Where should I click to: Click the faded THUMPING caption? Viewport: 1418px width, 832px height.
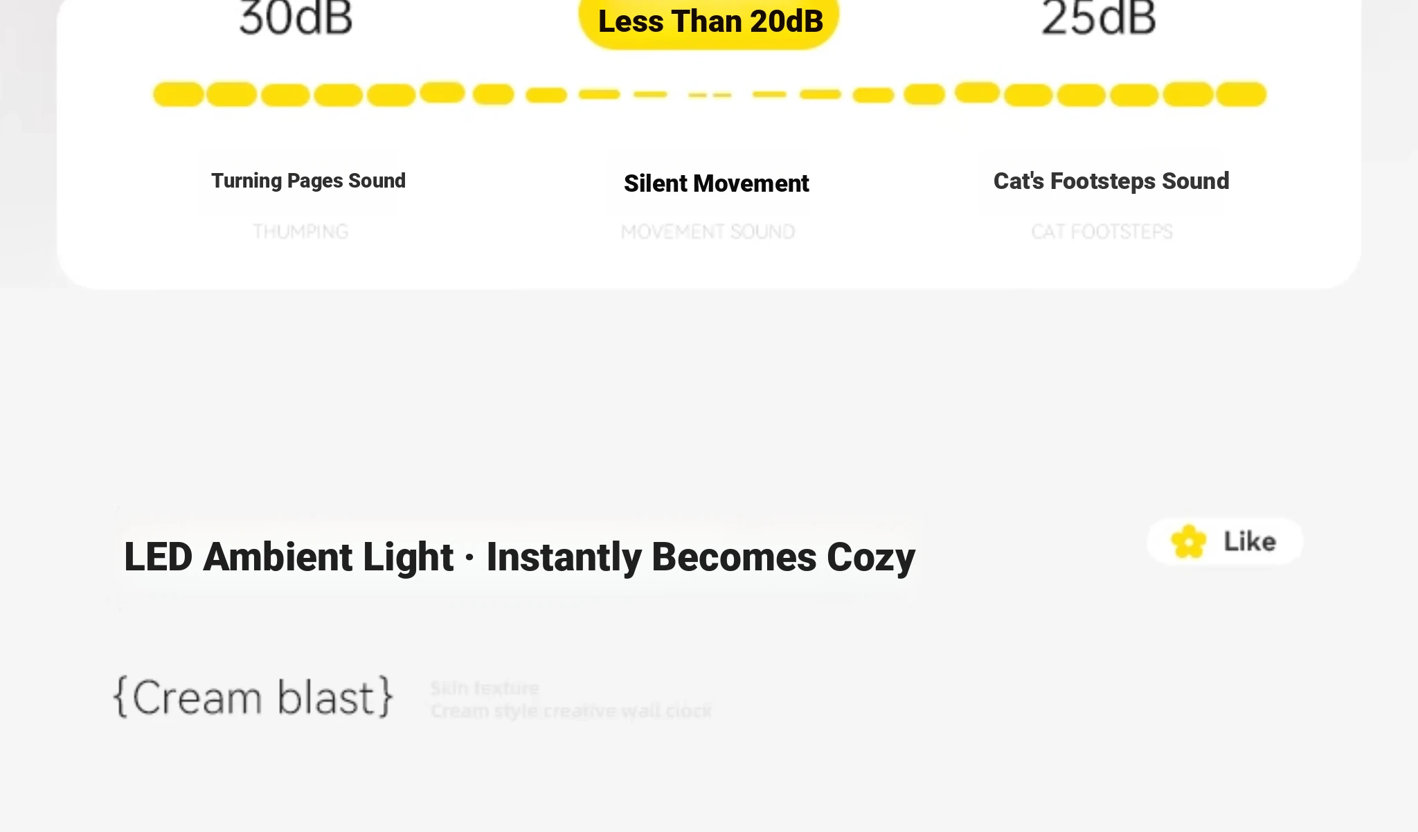coord(300,232)
